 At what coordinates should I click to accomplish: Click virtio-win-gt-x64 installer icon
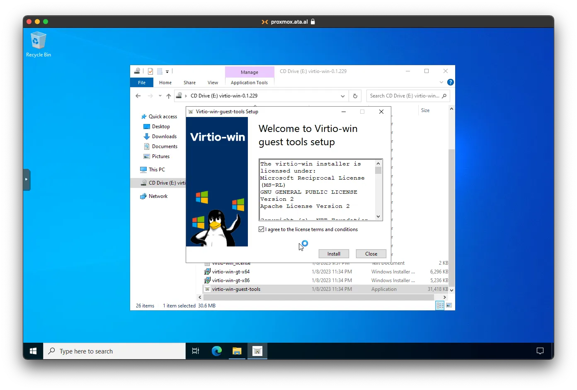click(207, 272)
